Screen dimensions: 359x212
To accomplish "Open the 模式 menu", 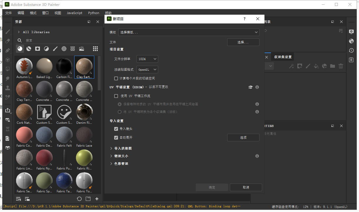I will click(x=33, y=13).
